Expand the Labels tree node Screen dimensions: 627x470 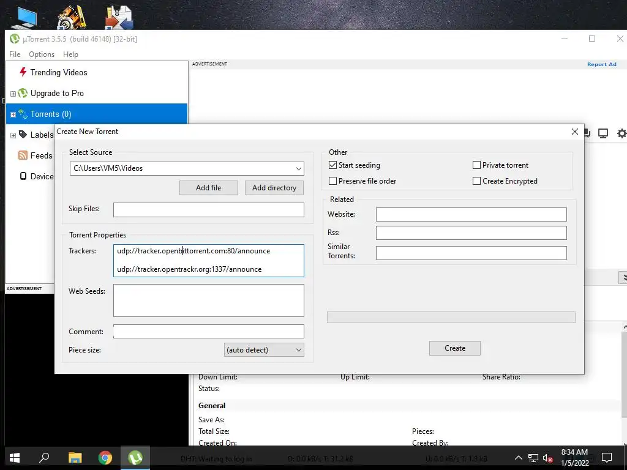[x=13, y=135]
